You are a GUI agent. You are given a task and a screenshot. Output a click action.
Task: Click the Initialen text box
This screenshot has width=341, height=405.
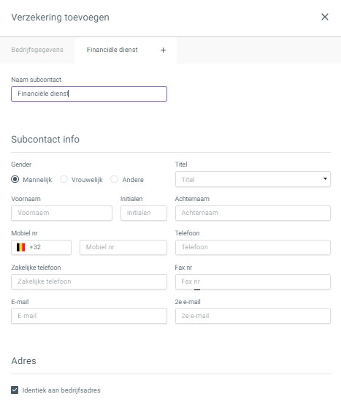pos(144,213)
